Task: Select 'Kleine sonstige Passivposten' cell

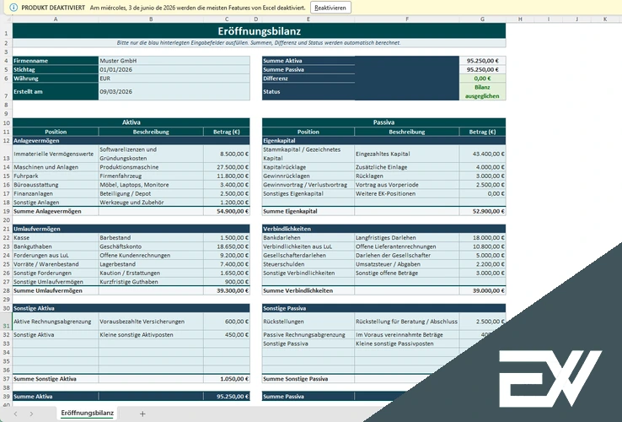Action: (x=406, y=344)
